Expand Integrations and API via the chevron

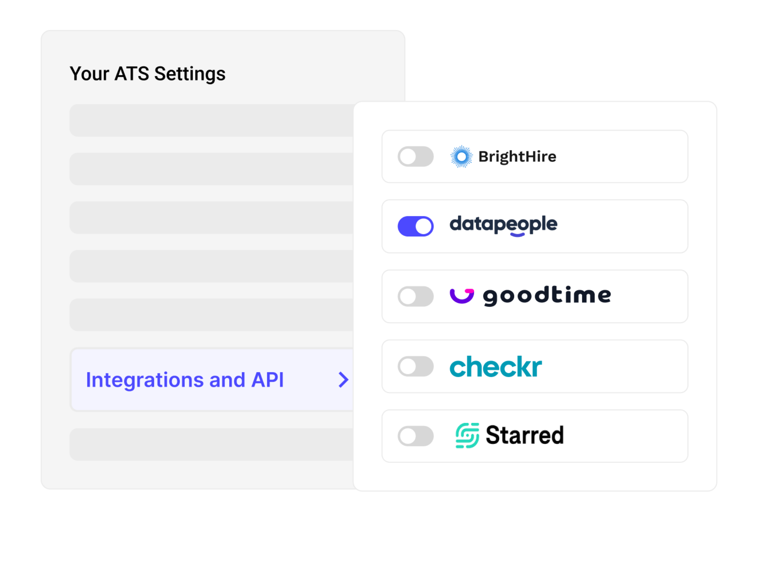click(343, 379)
